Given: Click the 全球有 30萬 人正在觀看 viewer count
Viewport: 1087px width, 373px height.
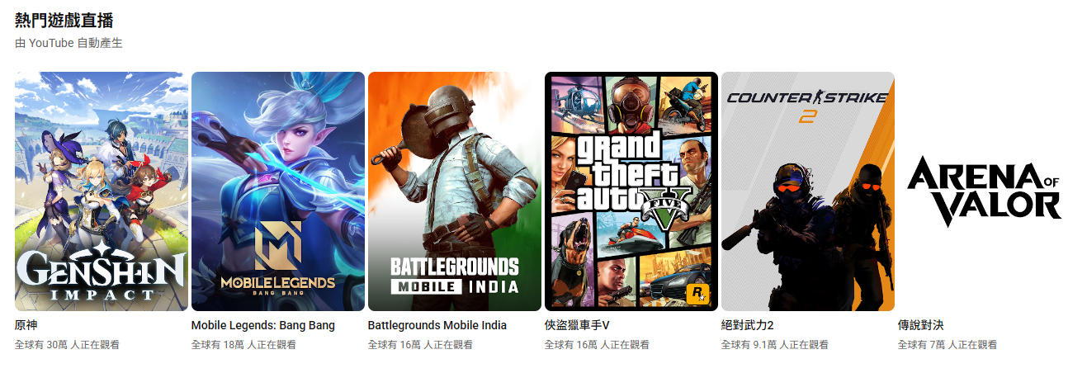Looking at the screenshot, I should [67, 345].
